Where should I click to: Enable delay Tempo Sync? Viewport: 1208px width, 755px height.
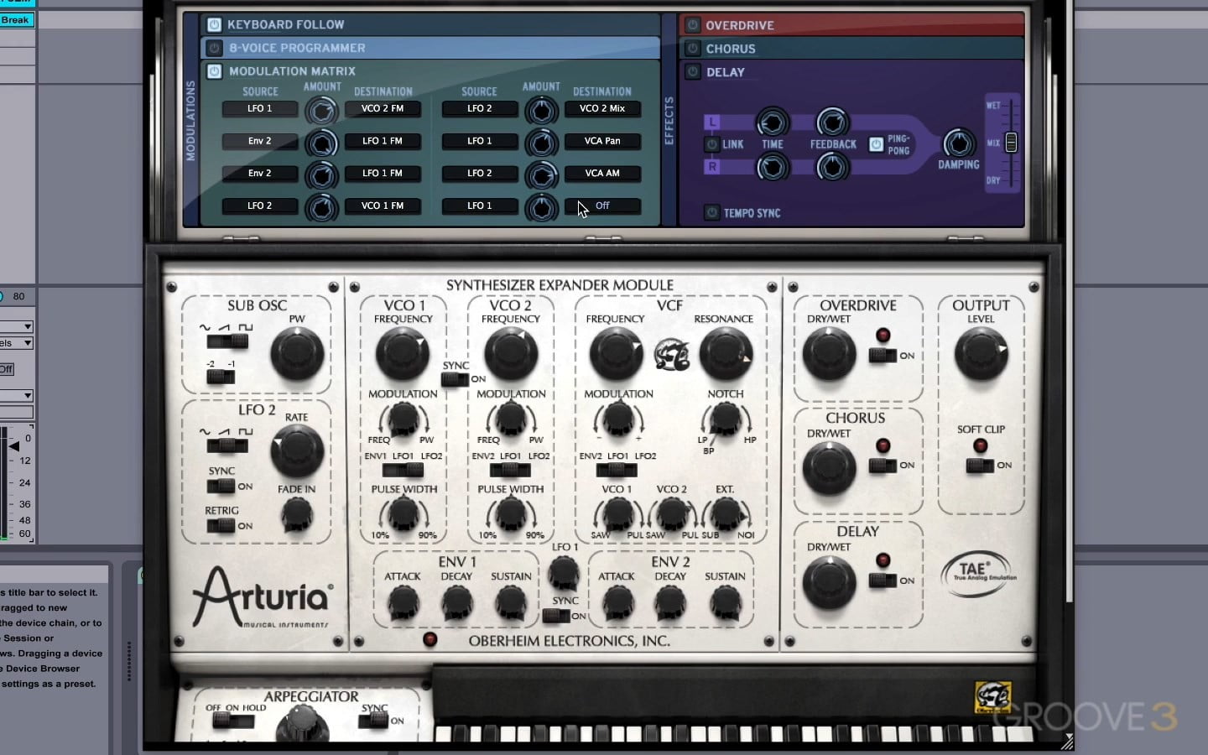pos(711,213)
